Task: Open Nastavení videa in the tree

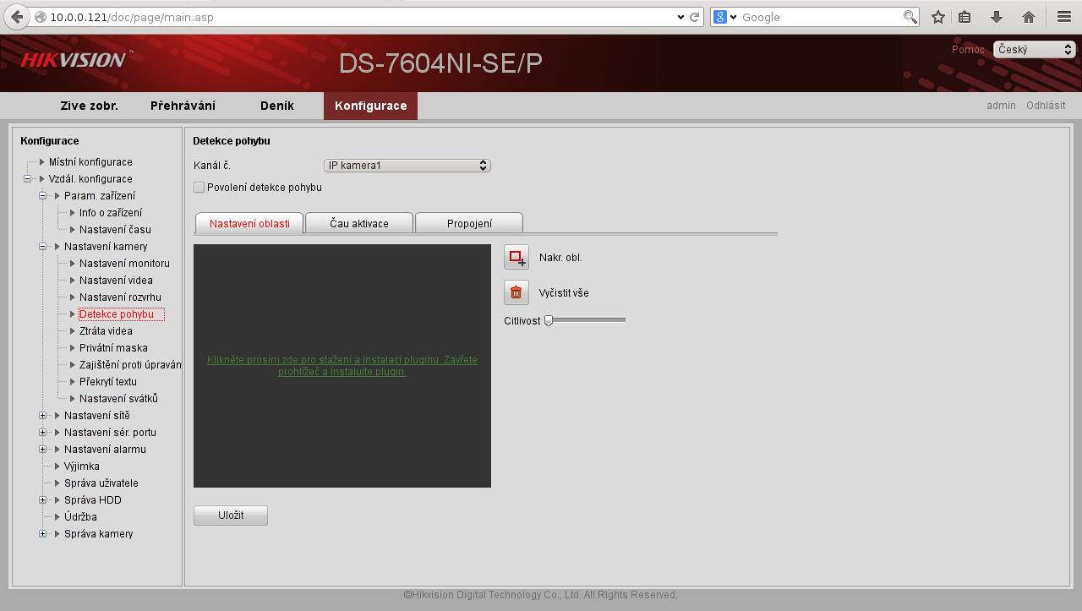Action: pos(116,281)
